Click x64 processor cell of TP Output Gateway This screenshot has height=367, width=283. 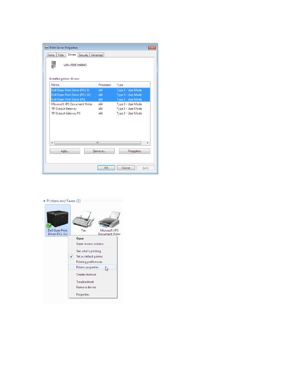click(101, 109)
